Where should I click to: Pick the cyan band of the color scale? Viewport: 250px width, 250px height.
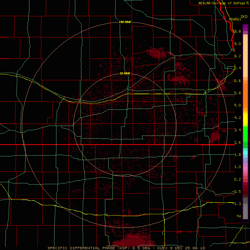point(245,153)
